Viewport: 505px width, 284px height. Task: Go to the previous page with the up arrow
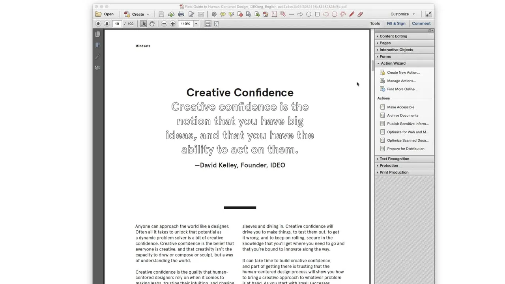point(98,24)
